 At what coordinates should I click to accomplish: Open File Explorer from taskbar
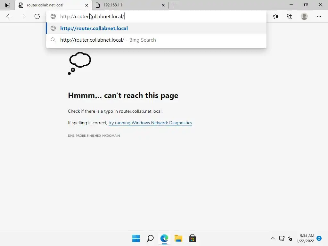(178, 238)
